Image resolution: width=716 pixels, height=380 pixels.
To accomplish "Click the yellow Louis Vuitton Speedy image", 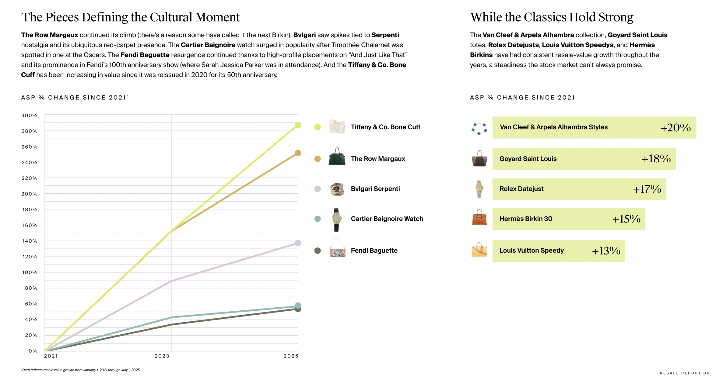I will point(479,250).
